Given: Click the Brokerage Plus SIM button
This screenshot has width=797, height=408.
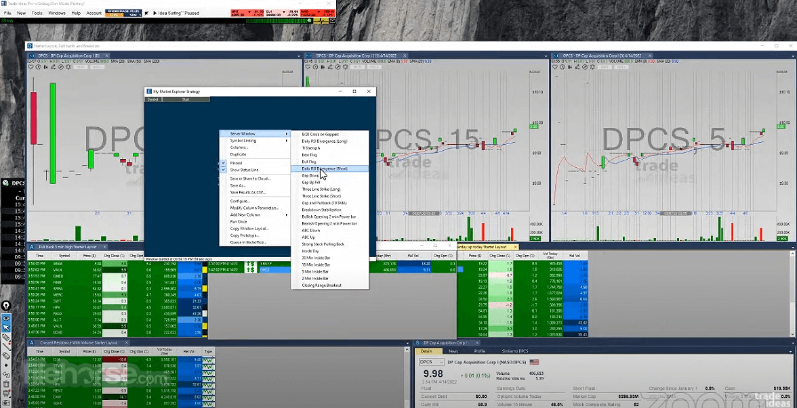Looking at the screenshot, I should pos(133,15).
